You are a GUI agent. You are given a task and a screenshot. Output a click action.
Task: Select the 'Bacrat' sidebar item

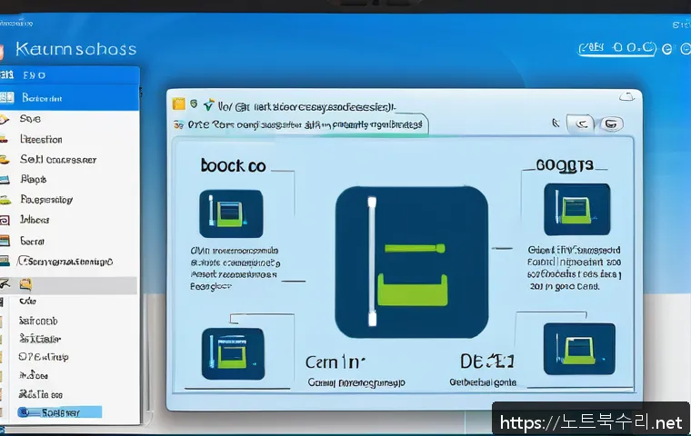click(x=32, y=242)
